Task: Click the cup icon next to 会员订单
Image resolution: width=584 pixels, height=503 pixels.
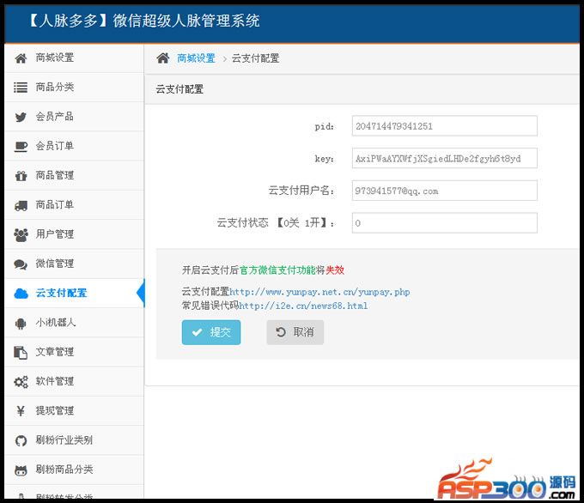Action: pos(21,146)
